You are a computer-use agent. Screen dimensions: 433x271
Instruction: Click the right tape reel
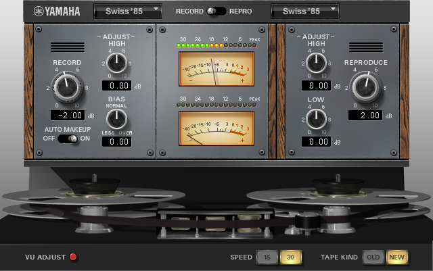(x=338, y=197)
